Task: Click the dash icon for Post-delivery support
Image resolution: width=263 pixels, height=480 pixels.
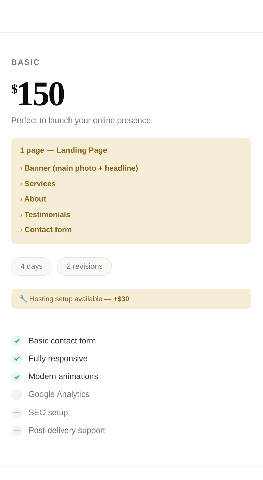Action: click(x=17, y=431)
